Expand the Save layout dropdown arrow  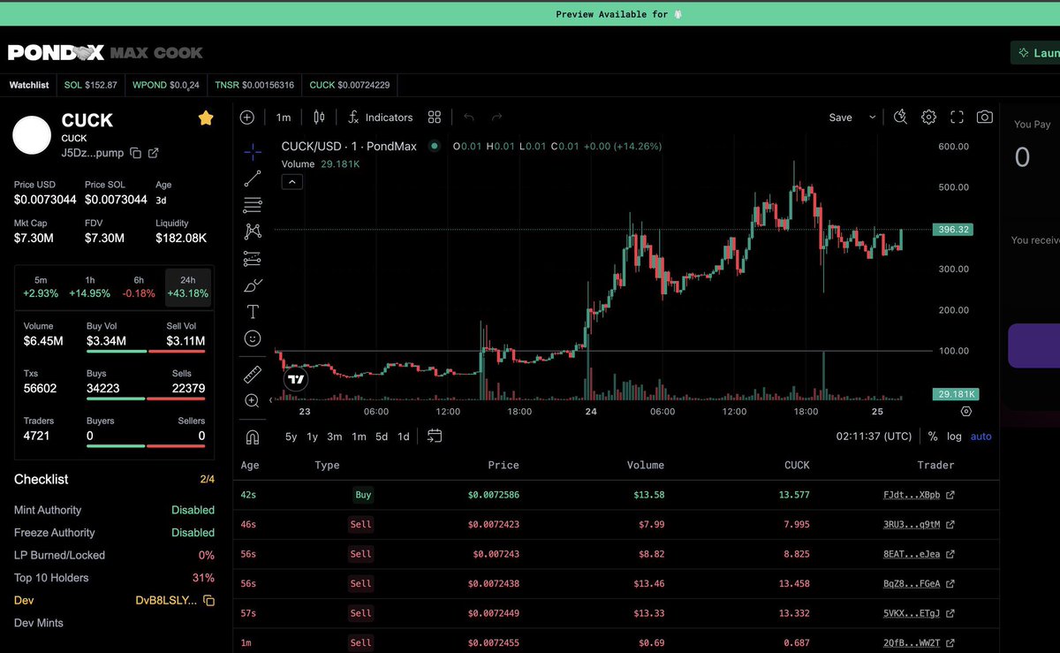click(872, 118)
